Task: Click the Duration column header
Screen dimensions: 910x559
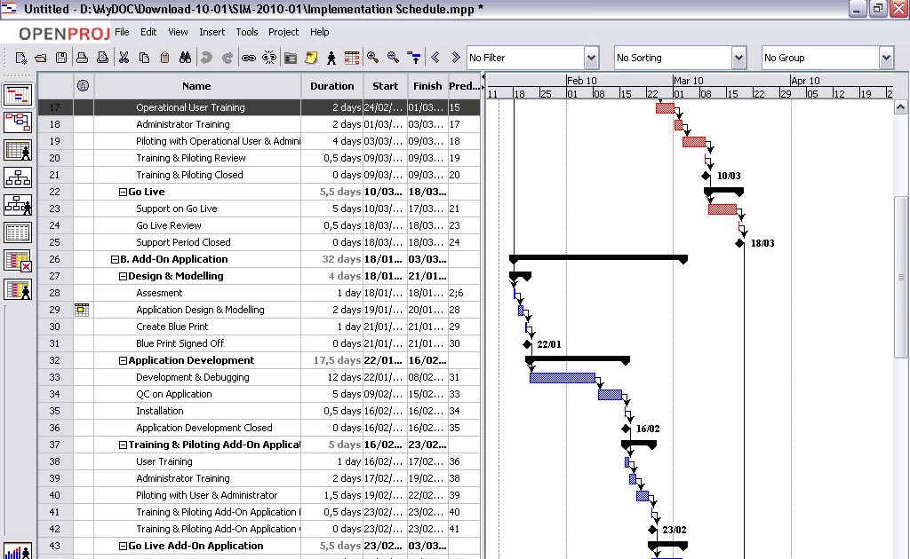Action: (x=332, y=86)
